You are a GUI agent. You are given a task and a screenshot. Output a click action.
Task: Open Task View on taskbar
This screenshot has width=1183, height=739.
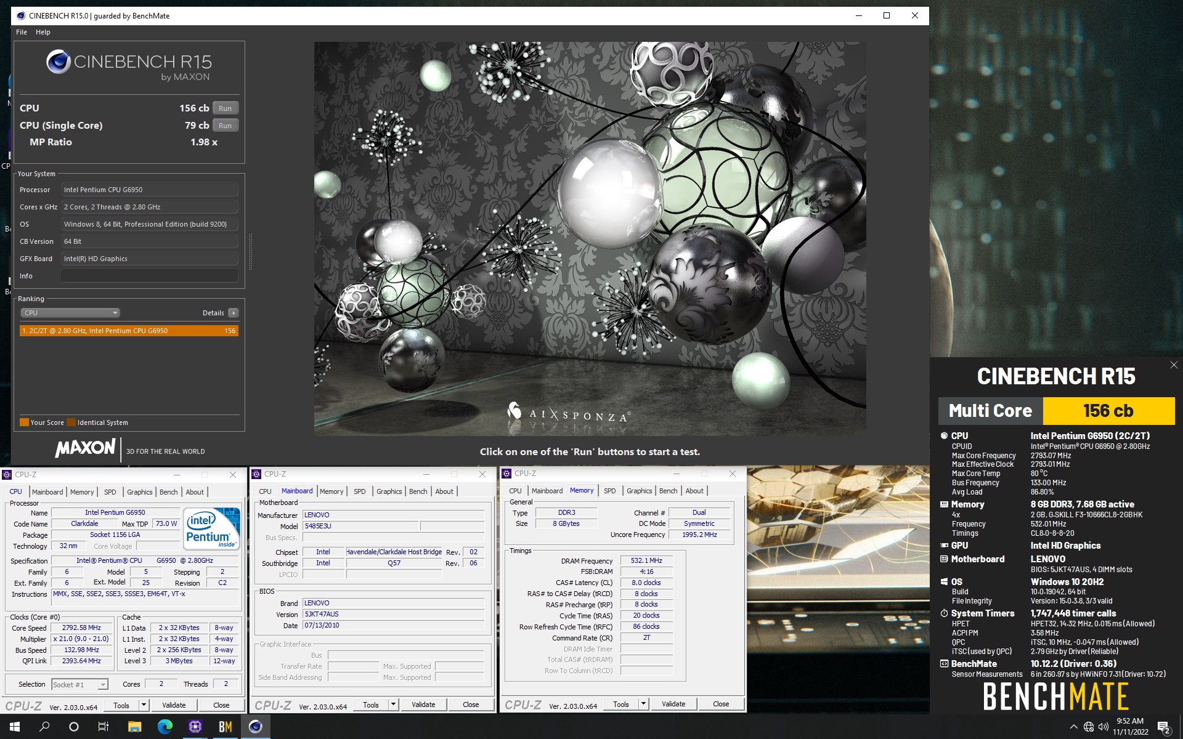click(x=104, y=727)
